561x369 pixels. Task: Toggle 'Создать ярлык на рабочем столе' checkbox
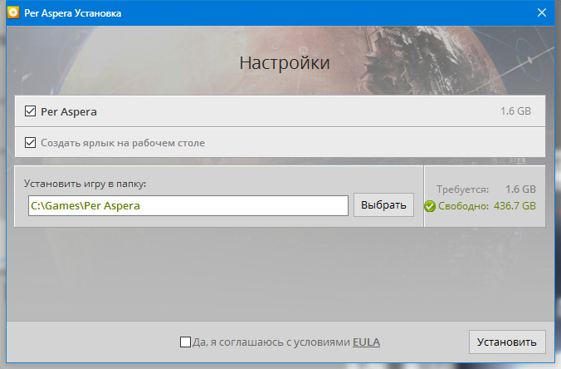coord(30,142)
